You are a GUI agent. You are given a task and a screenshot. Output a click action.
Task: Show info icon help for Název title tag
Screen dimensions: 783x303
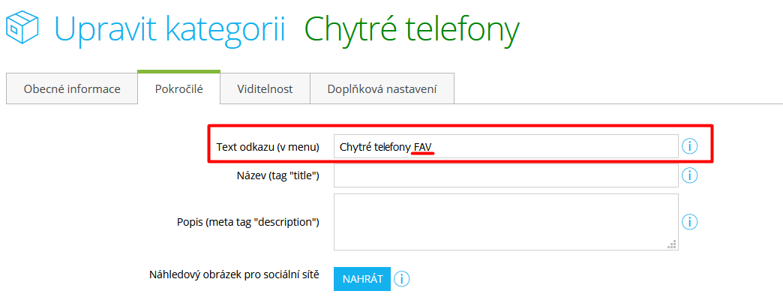click(x=689, y=175)
